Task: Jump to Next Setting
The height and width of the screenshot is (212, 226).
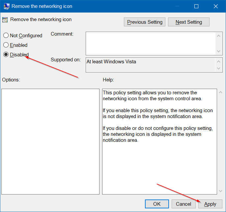Action: [188, 22]
